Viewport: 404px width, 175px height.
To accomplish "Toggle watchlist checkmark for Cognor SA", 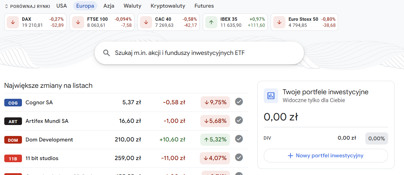I will point(239,102).
